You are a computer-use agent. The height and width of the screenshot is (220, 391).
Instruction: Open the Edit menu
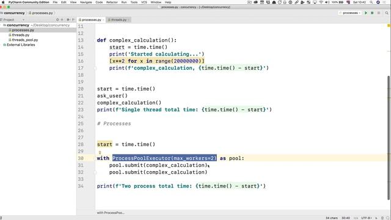coord(64,2)
